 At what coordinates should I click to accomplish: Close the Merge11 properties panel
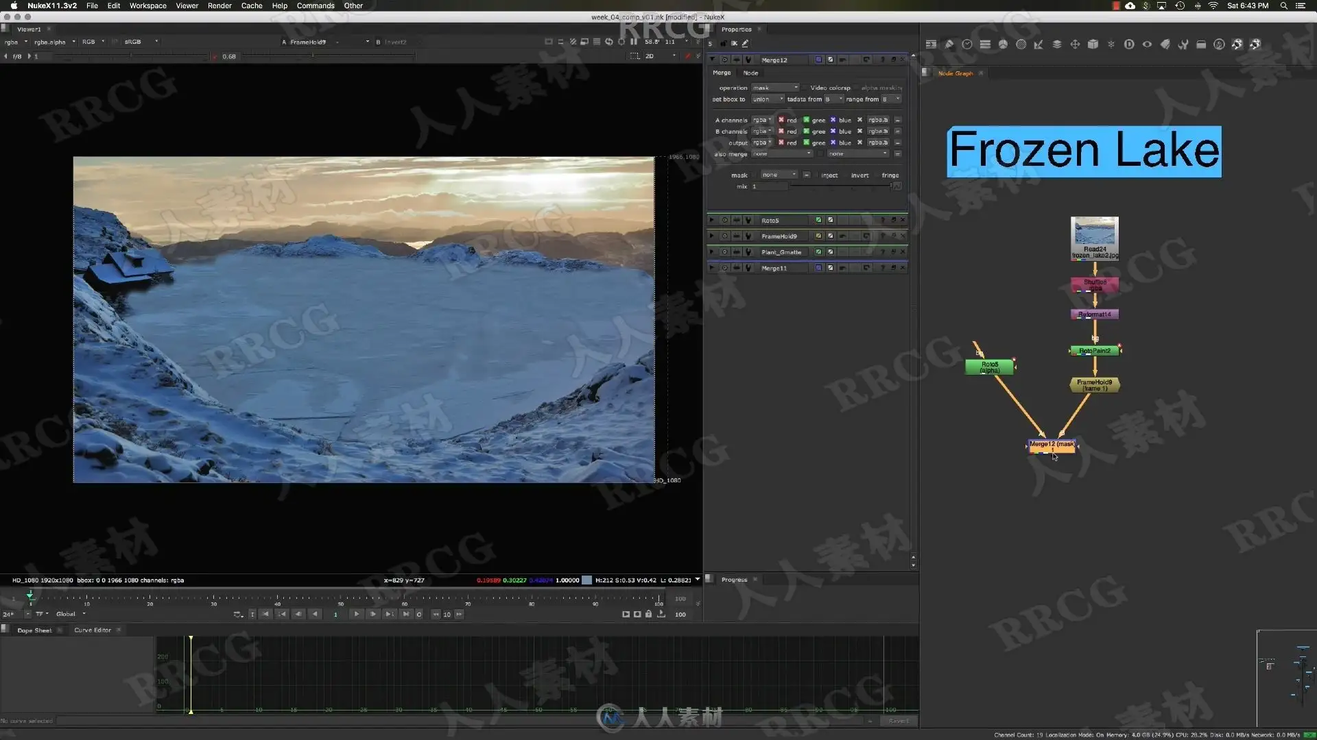[x=903, y=268]
